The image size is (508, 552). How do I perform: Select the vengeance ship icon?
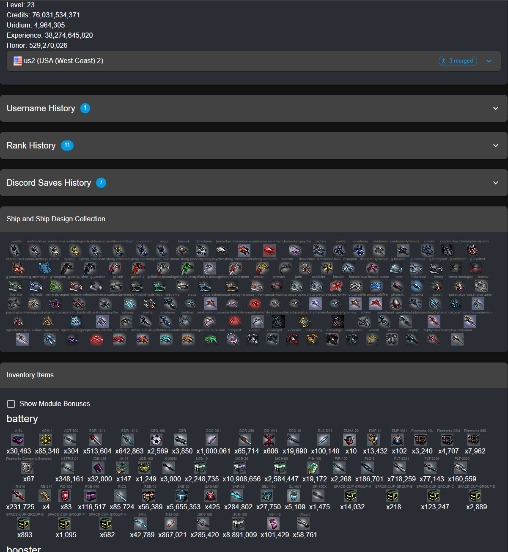point(352,339)
